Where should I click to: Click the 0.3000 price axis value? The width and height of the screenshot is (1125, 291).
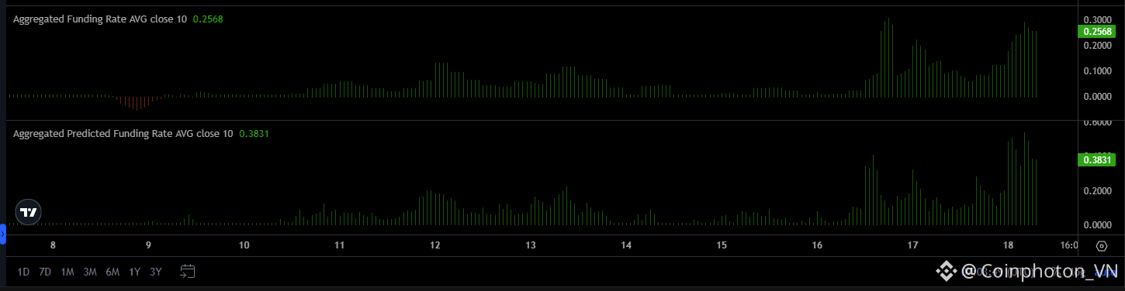(1098, 19)
